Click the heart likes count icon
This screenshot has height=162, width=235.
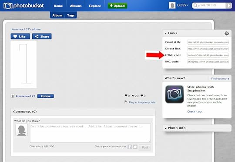126,96
